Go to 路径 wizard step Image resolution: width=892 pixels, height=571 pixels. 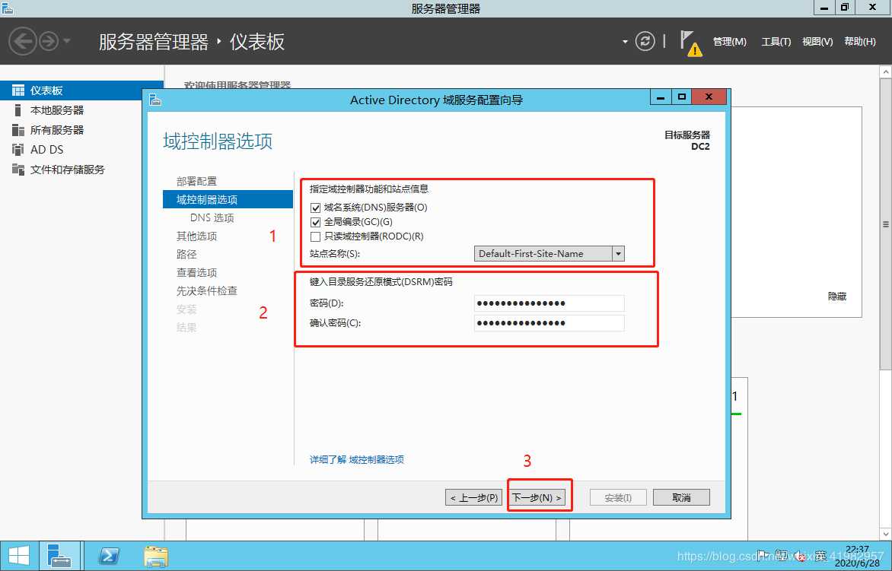coord(186,254)
